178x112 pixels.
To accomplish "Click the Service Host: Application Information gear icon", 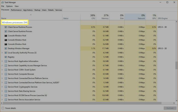I will point(6,61).
